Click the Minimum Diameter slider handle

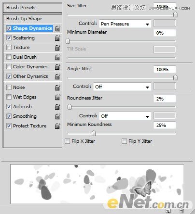(68, 41)
